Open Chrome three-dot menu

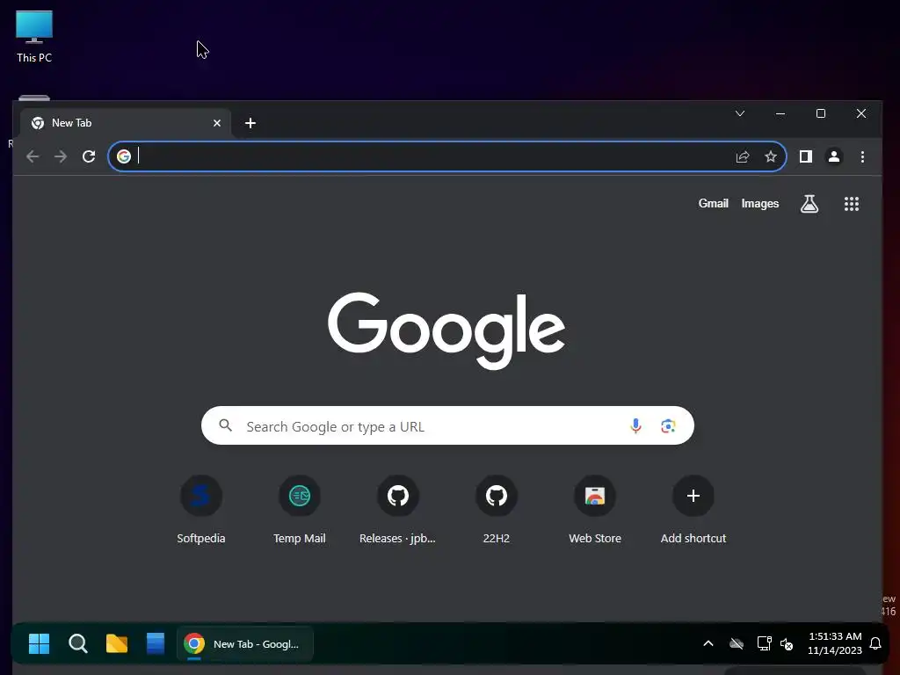click(x=862, y=156)
